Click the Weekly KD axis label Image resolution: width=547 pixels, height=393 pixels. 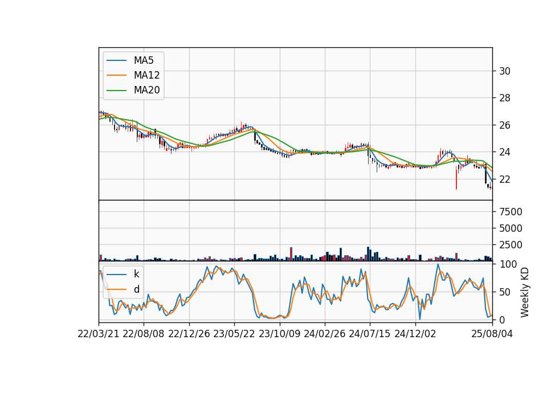[x=525, y=292]
